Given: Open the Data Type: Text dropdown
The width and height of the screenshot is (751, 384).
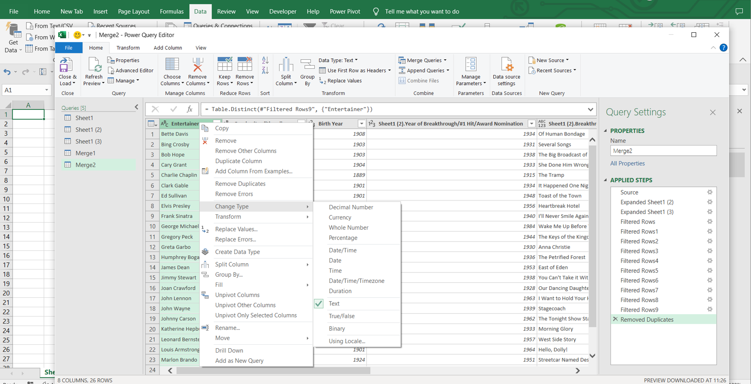Looking at the screenshot, I should point(338,60).
